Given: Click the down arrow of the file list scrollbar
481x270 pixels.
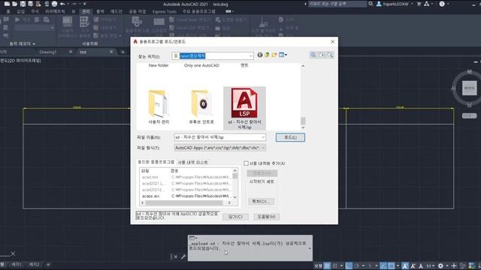Looking at the screenshot, I should pos(303,127).
